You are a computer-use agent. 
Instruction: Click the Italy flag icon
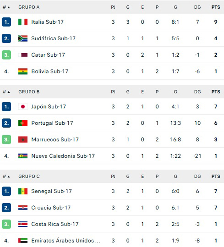(x=23, y=22)
